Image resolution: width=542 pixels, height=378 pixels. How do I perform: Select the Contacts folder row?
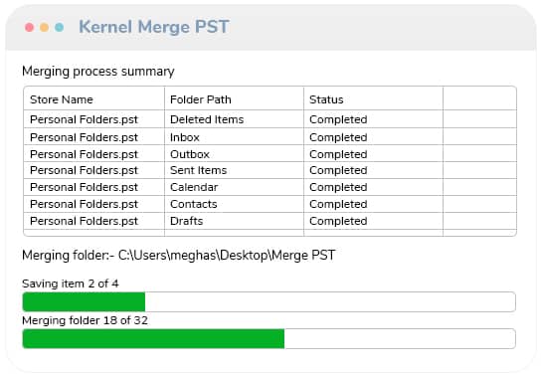point(270,204)
